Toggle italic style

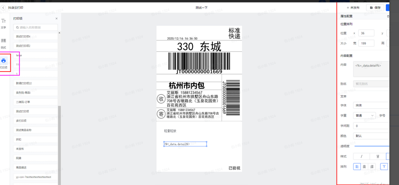point(361,156)
